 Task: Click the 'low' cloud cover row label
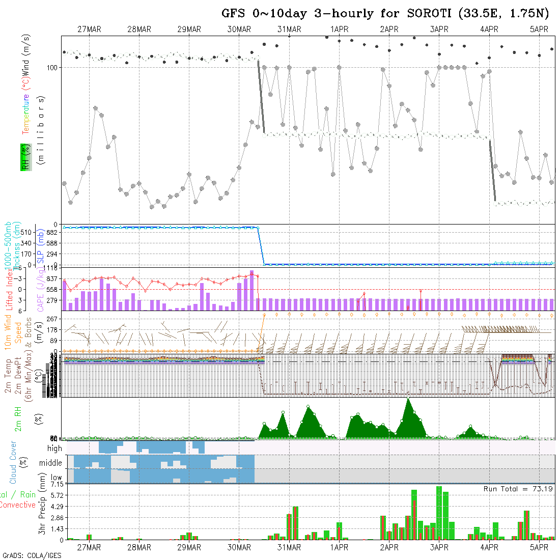coord(56,478)
